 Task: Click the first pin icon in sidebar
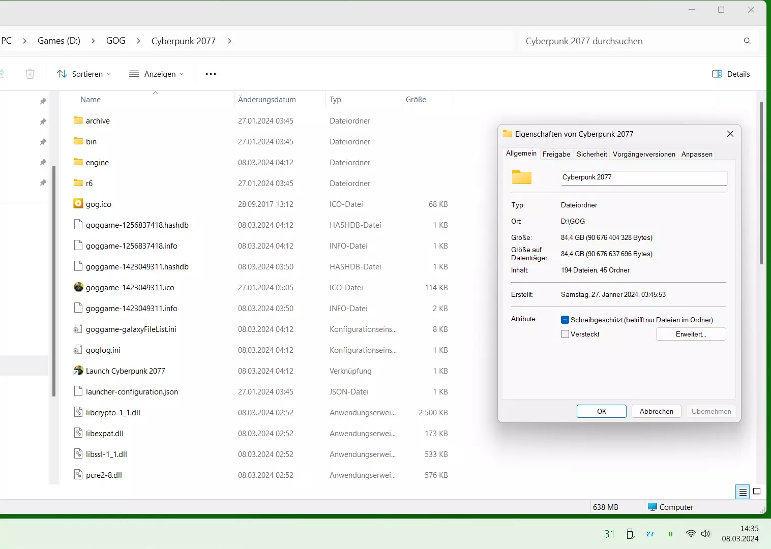tap(43, 101)
